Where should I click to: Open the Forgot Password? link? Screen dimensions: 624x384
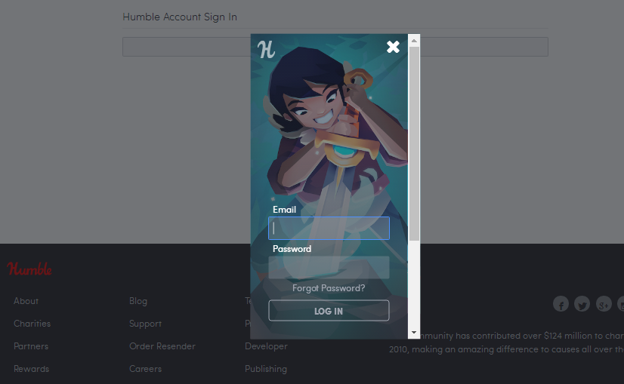pyautogui.click(x=329, y=288)
